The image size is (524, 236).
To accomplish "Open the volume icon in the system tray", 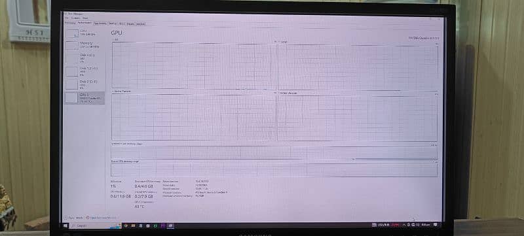I will click(418, 225).
